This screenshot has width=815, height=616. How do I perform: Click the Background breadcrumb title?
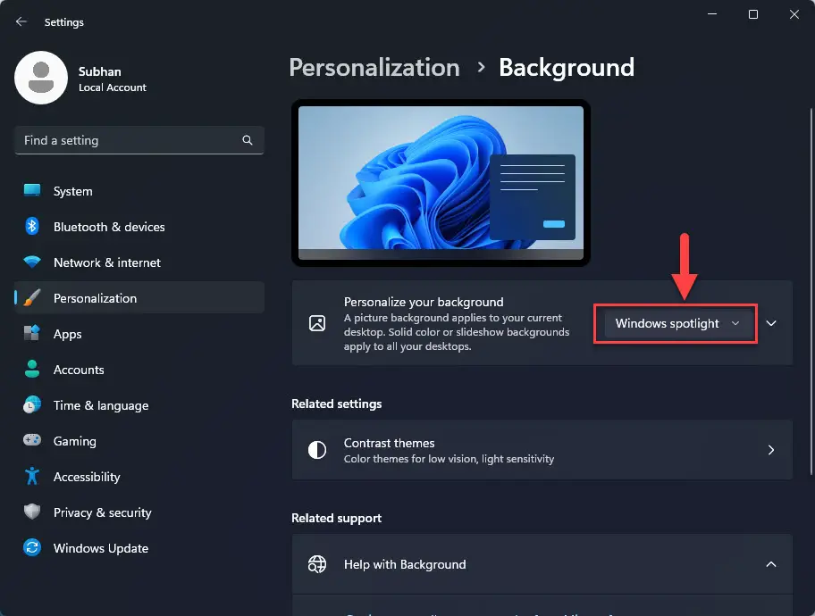click(x=567, y=68)
